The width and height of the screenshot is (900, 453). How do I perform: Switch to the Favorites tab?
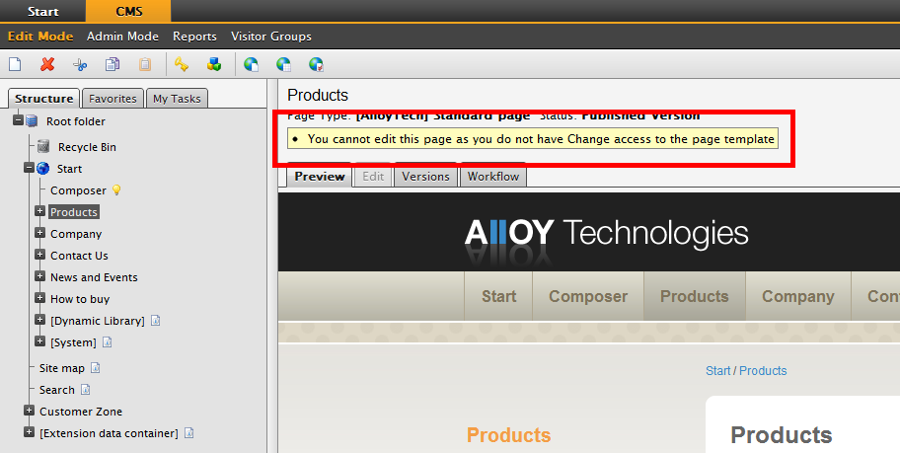tap(112, 99)
